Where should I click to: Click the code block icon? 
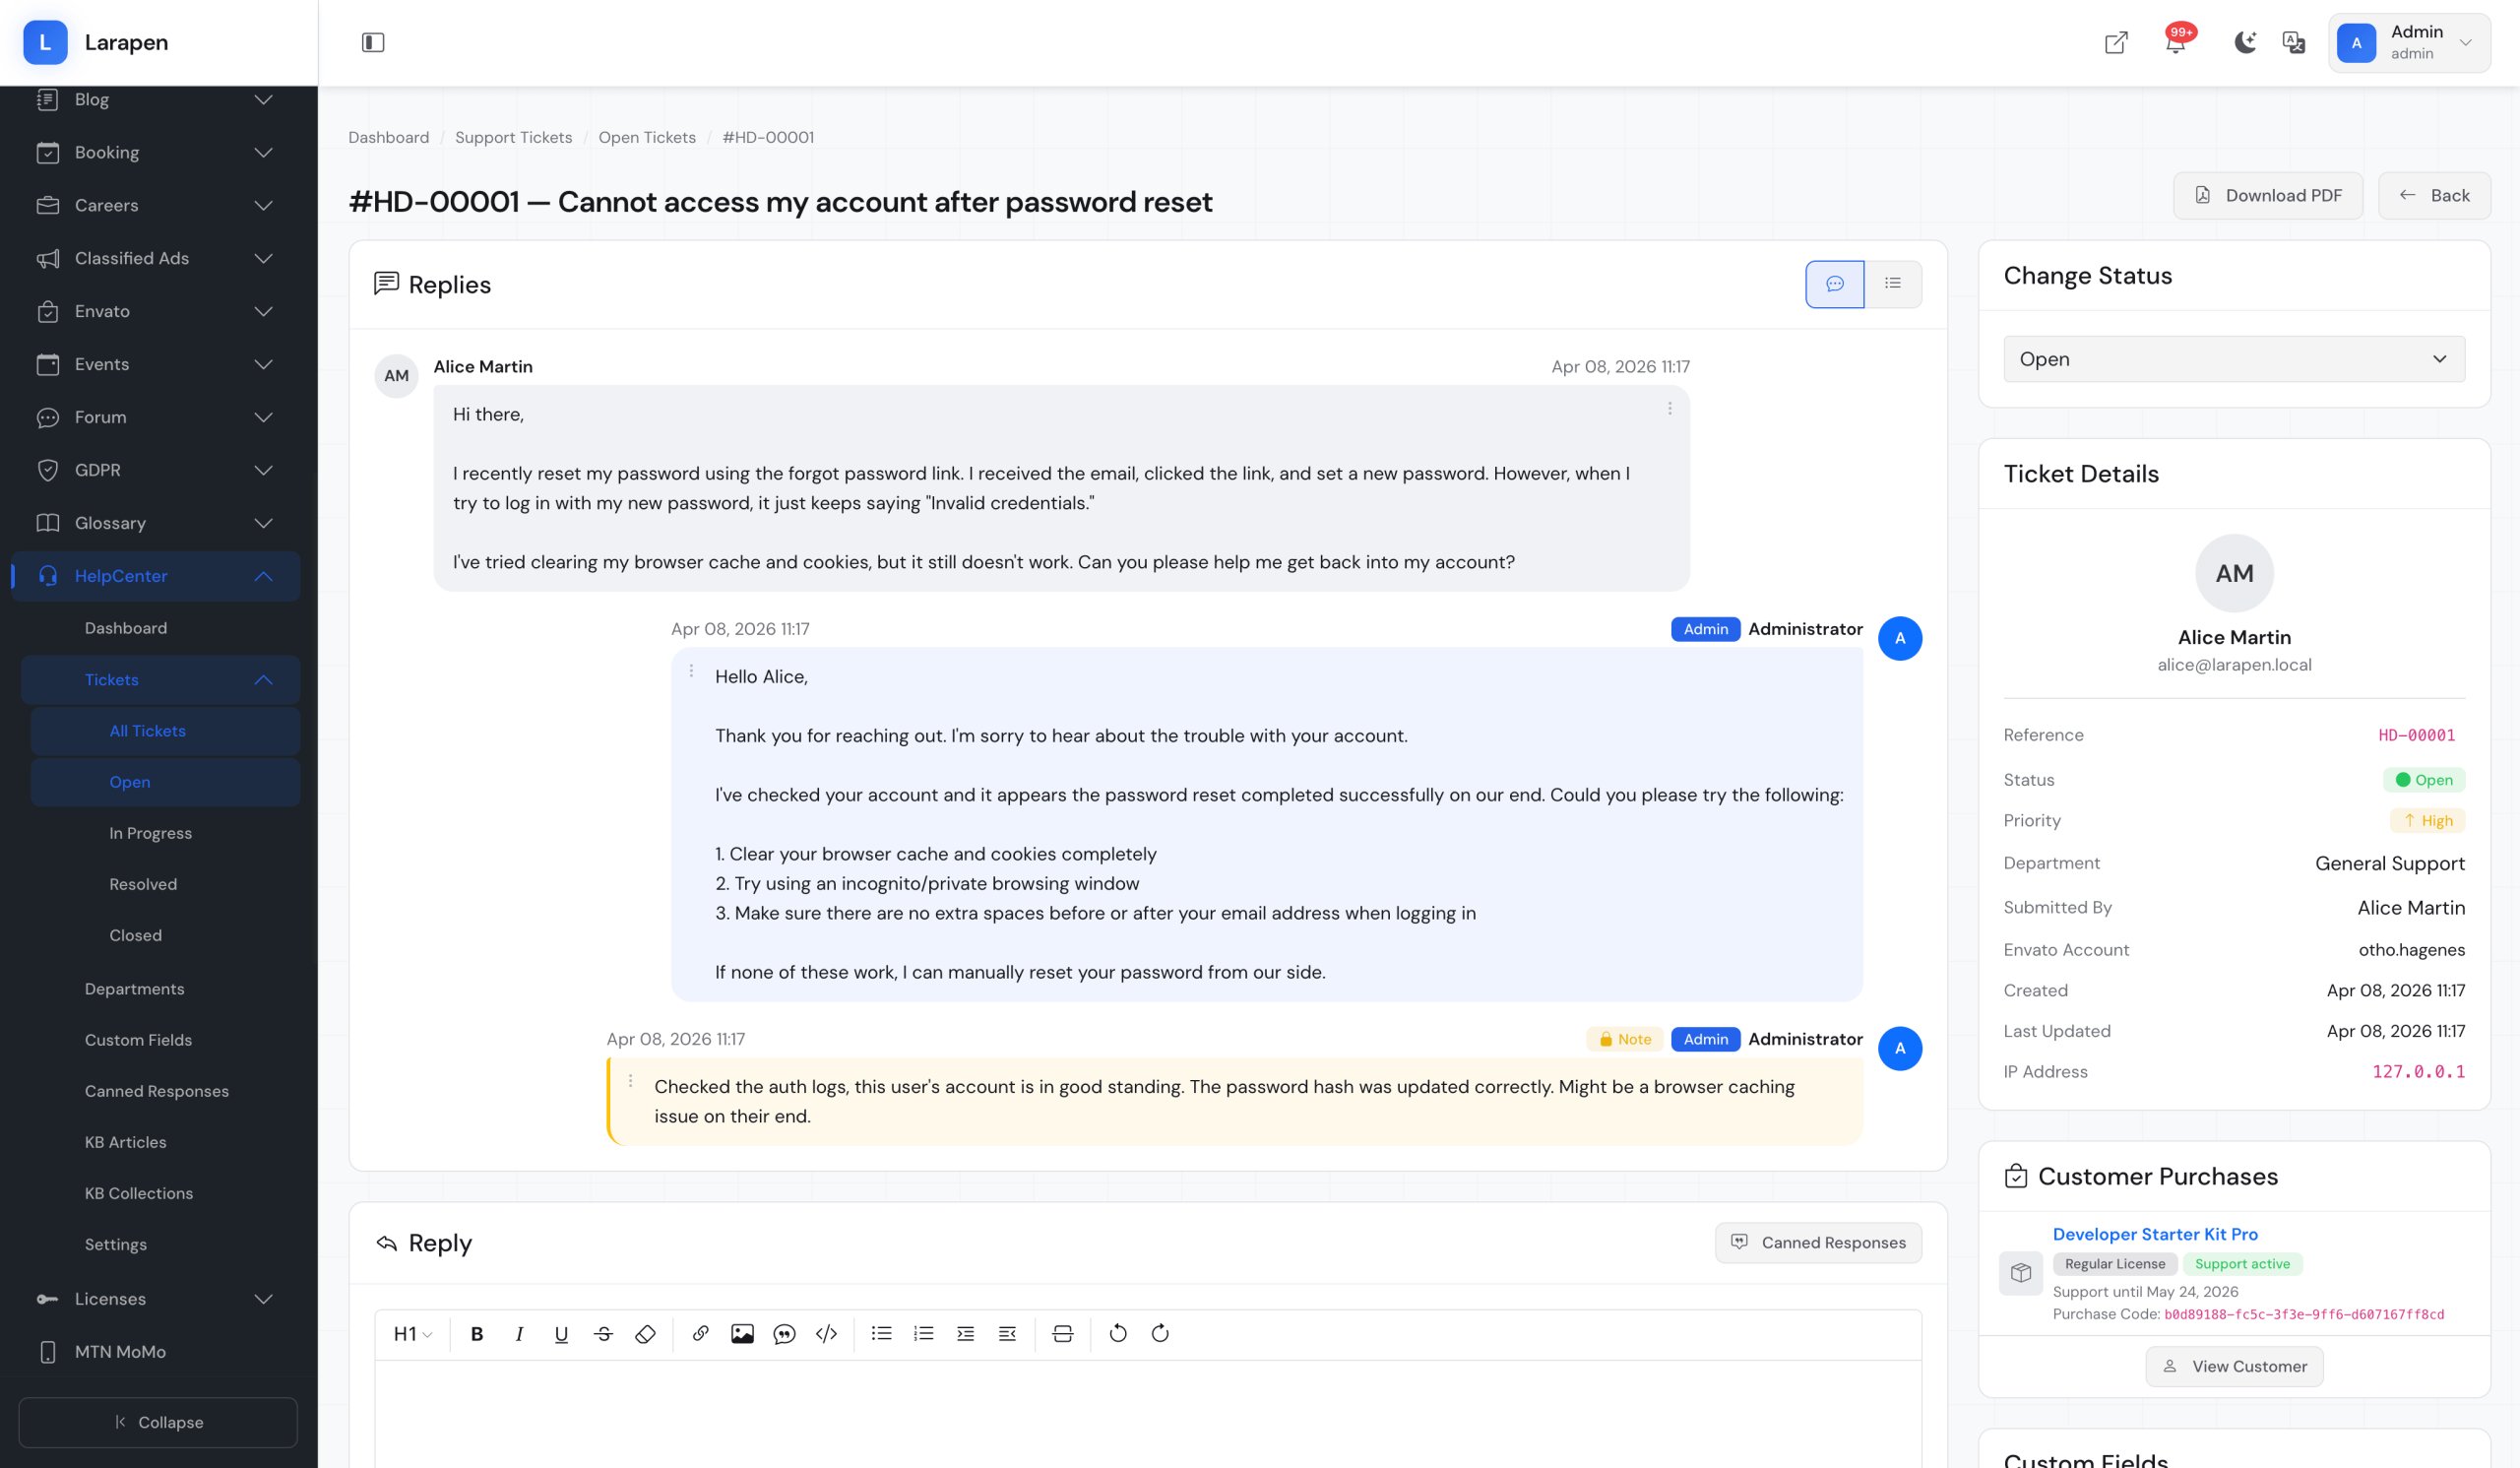pyautogui.click(x=826, y=1333)
